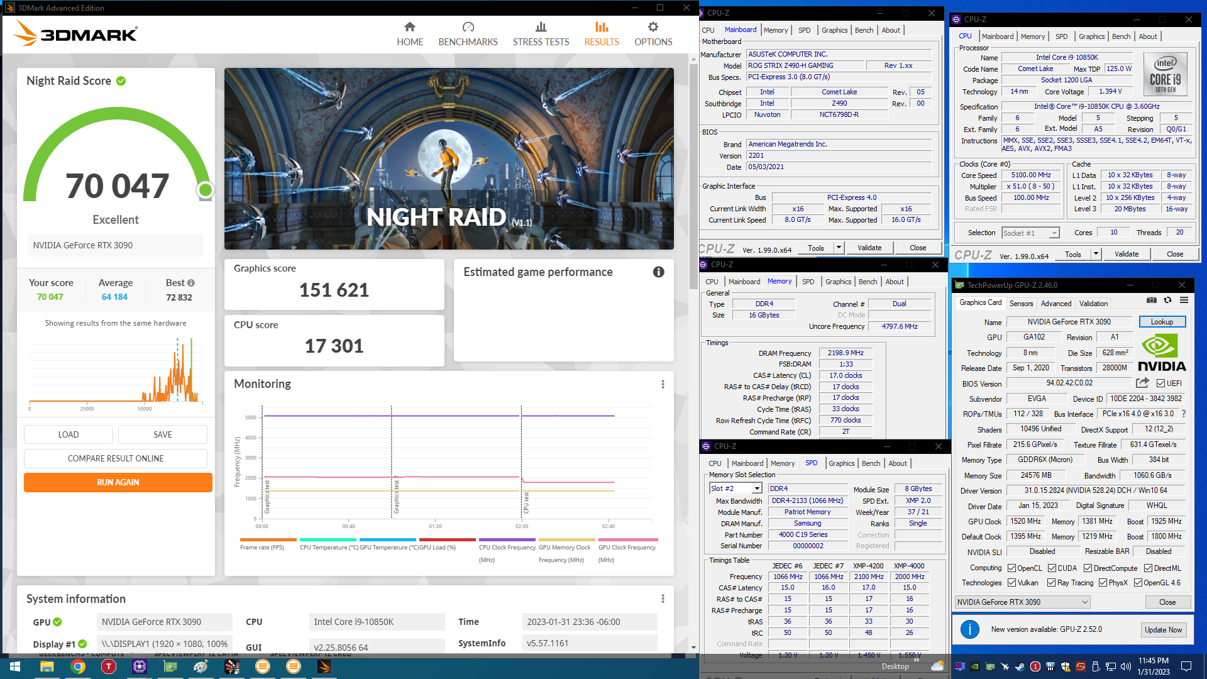Click the NVIDIA logo in GPU-Z
The height and width of the screenshot is (679, 1207).
tap(1161, 353)
